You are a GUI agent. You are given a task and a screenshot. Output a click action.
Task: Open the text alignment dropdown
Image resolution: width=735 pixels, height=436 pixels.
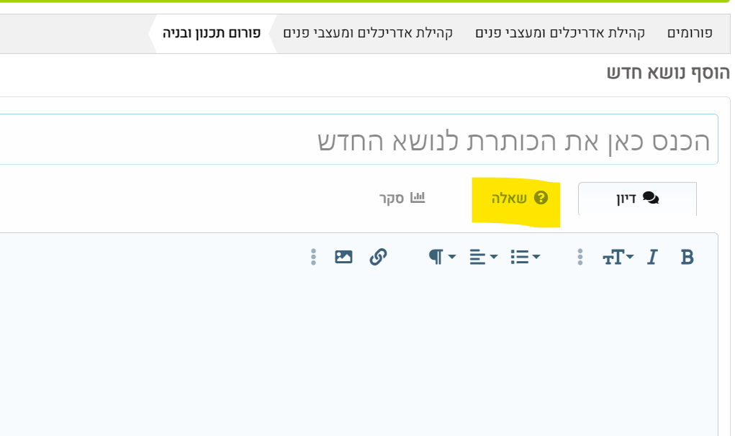pyautogui.click(x=484, y=257)
